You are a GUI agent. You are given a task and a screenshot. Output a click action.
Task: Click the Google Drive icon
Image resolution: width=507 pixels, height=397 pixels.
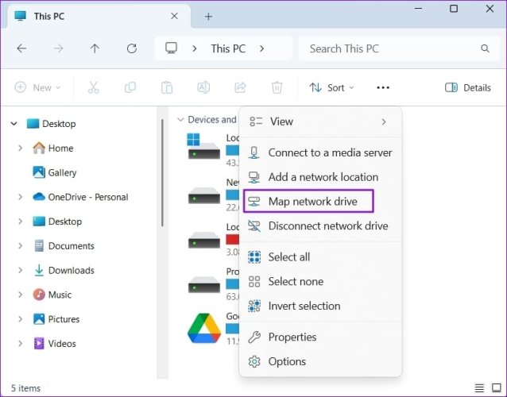click(x=204, y=328)
